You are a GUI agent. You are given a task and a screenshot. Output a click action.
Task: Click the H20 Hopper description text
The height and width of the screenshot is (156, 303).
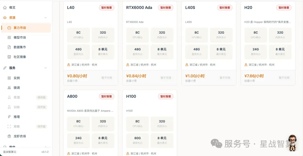pos(268,22)
